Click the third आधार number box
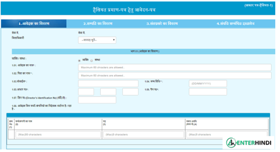Screen dimensions: 280x152 pos(130,92)
